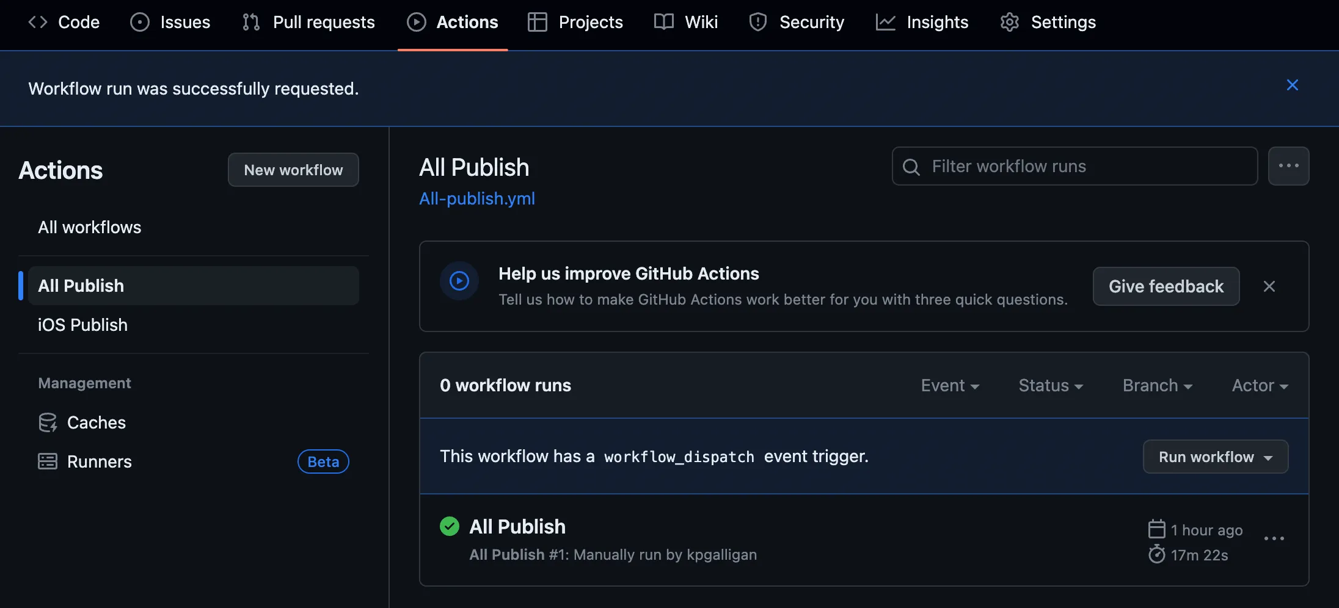Click the Code brackets icon
Image resolution: width=1339 pixels, height=608 pixels.
[38, 22]
